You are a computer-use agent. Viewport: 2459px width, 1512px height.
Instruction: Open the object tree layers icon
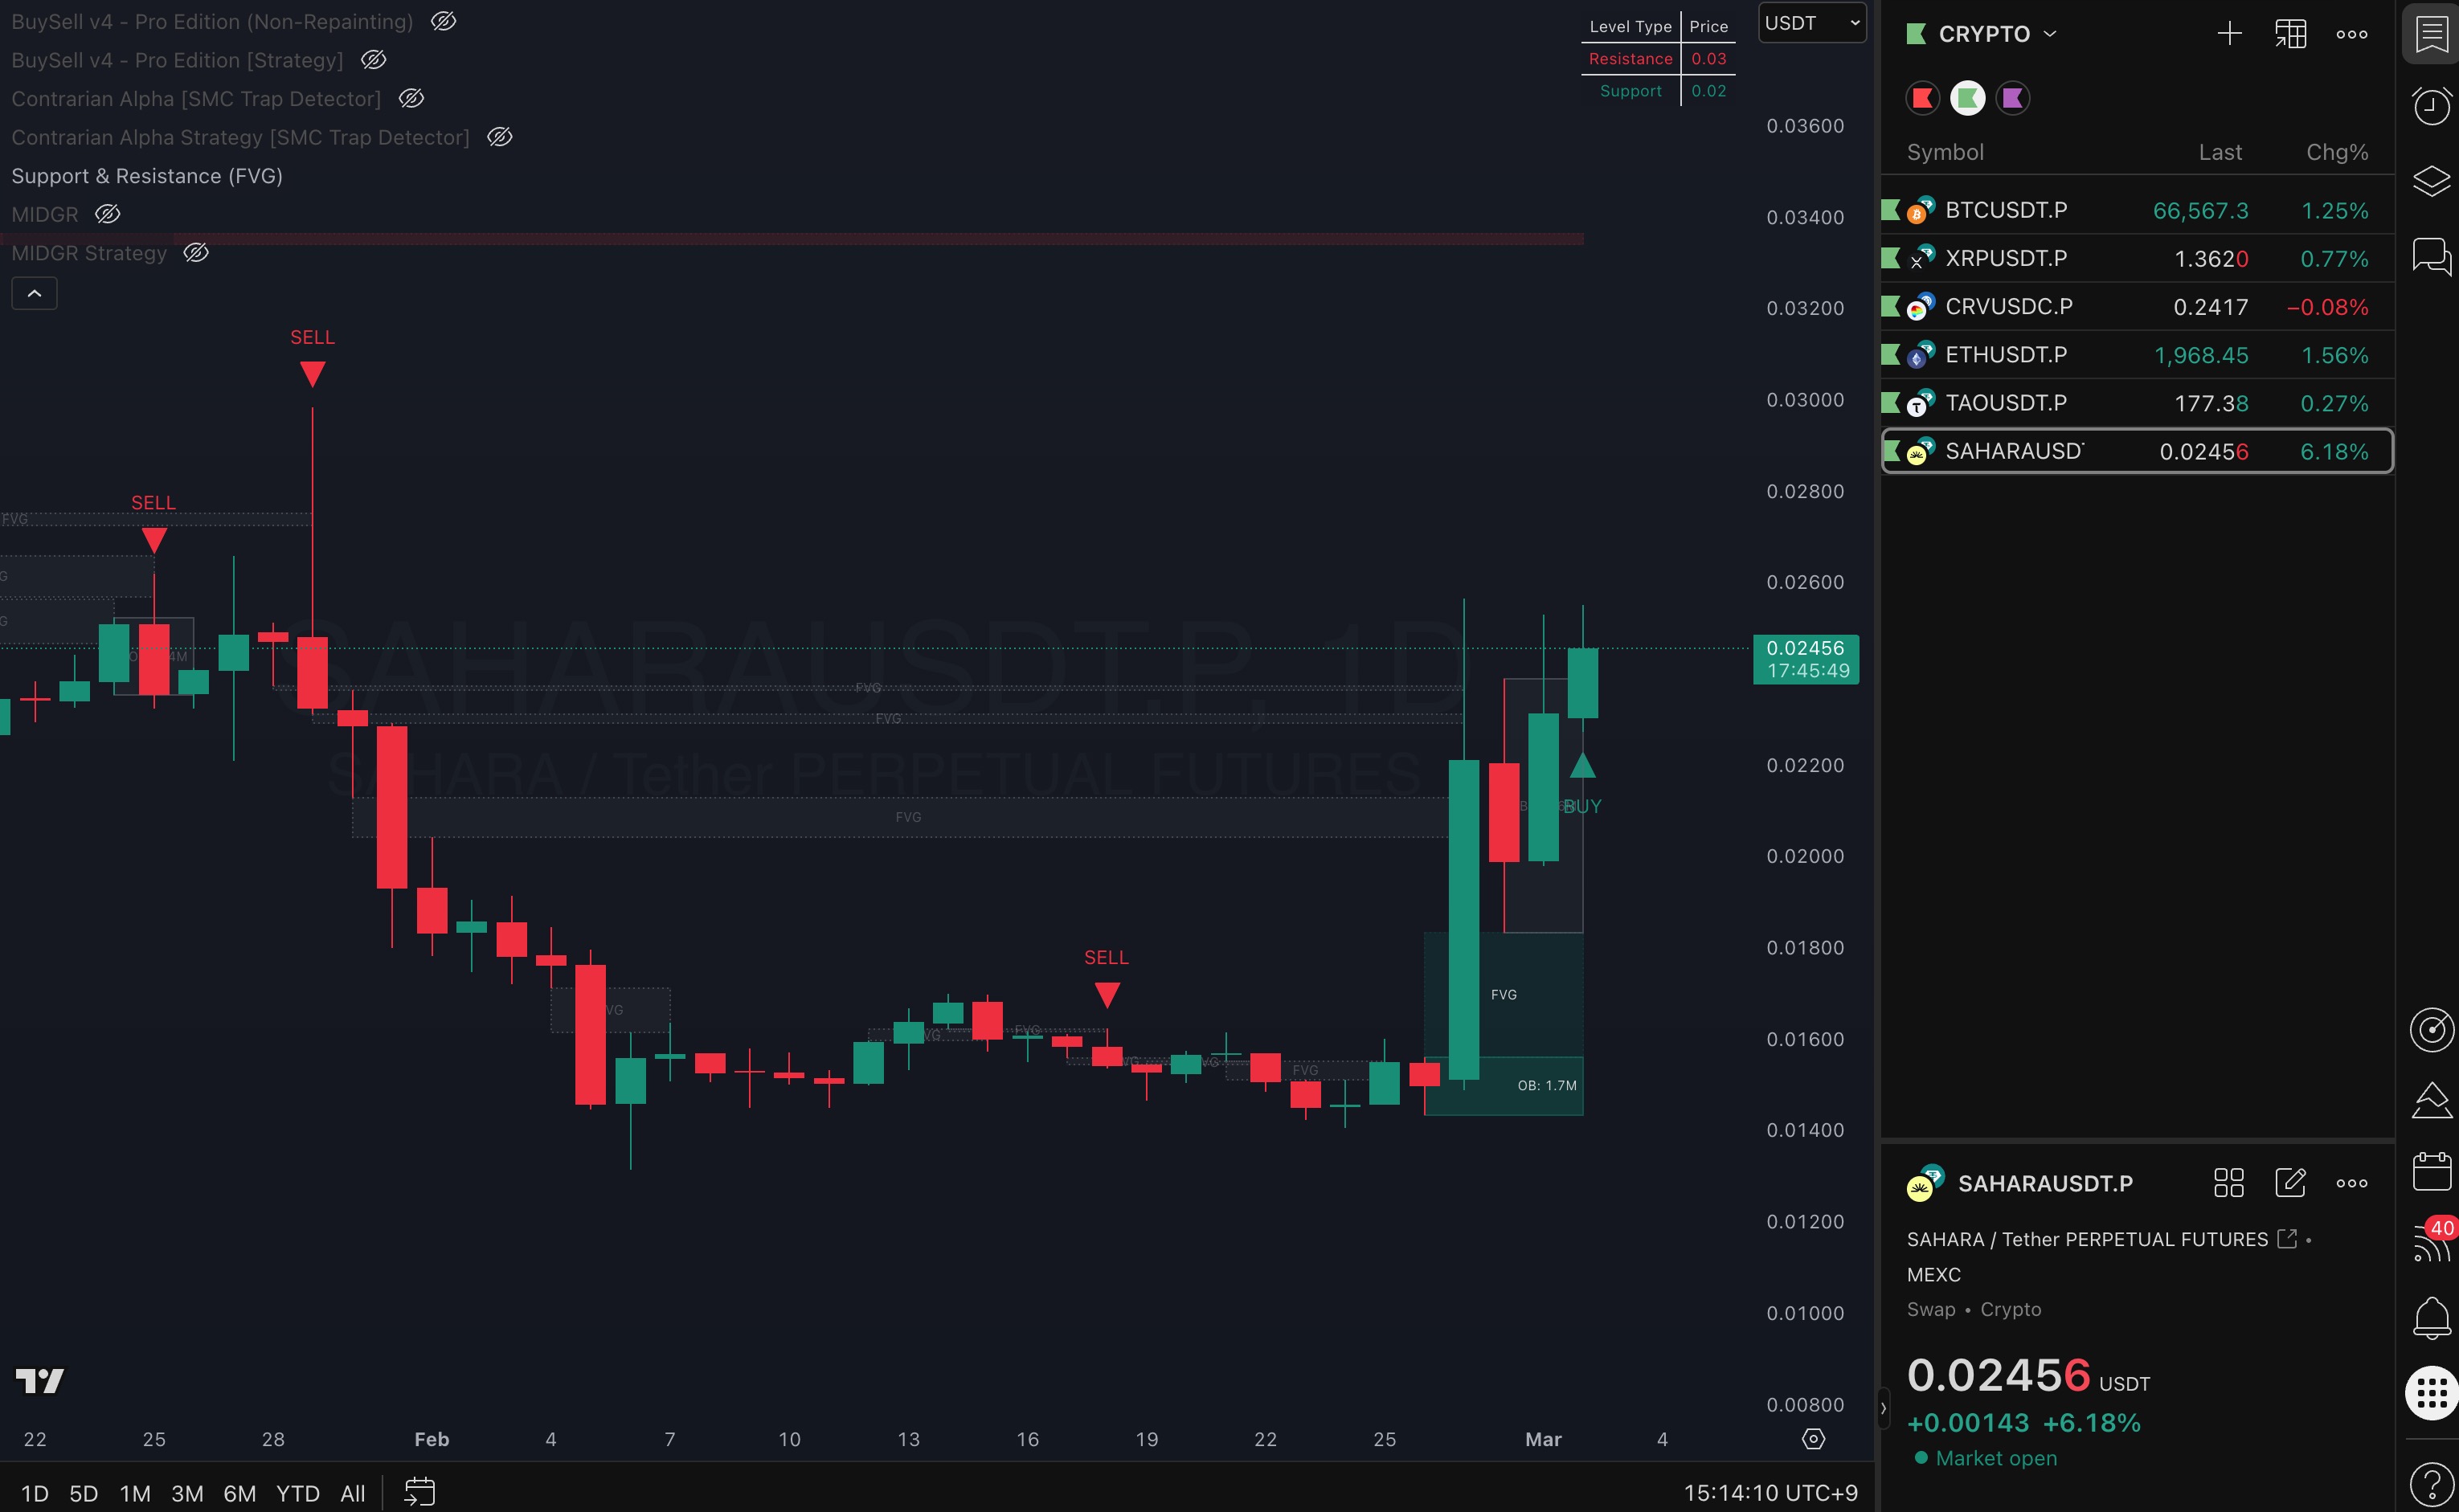(x=2432, y=181)
